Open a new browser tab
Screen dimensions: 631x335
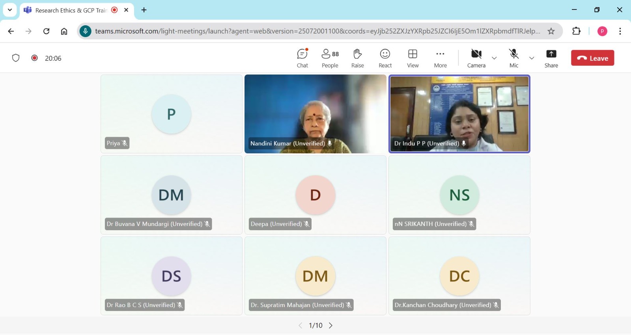[x=144, y=10]
